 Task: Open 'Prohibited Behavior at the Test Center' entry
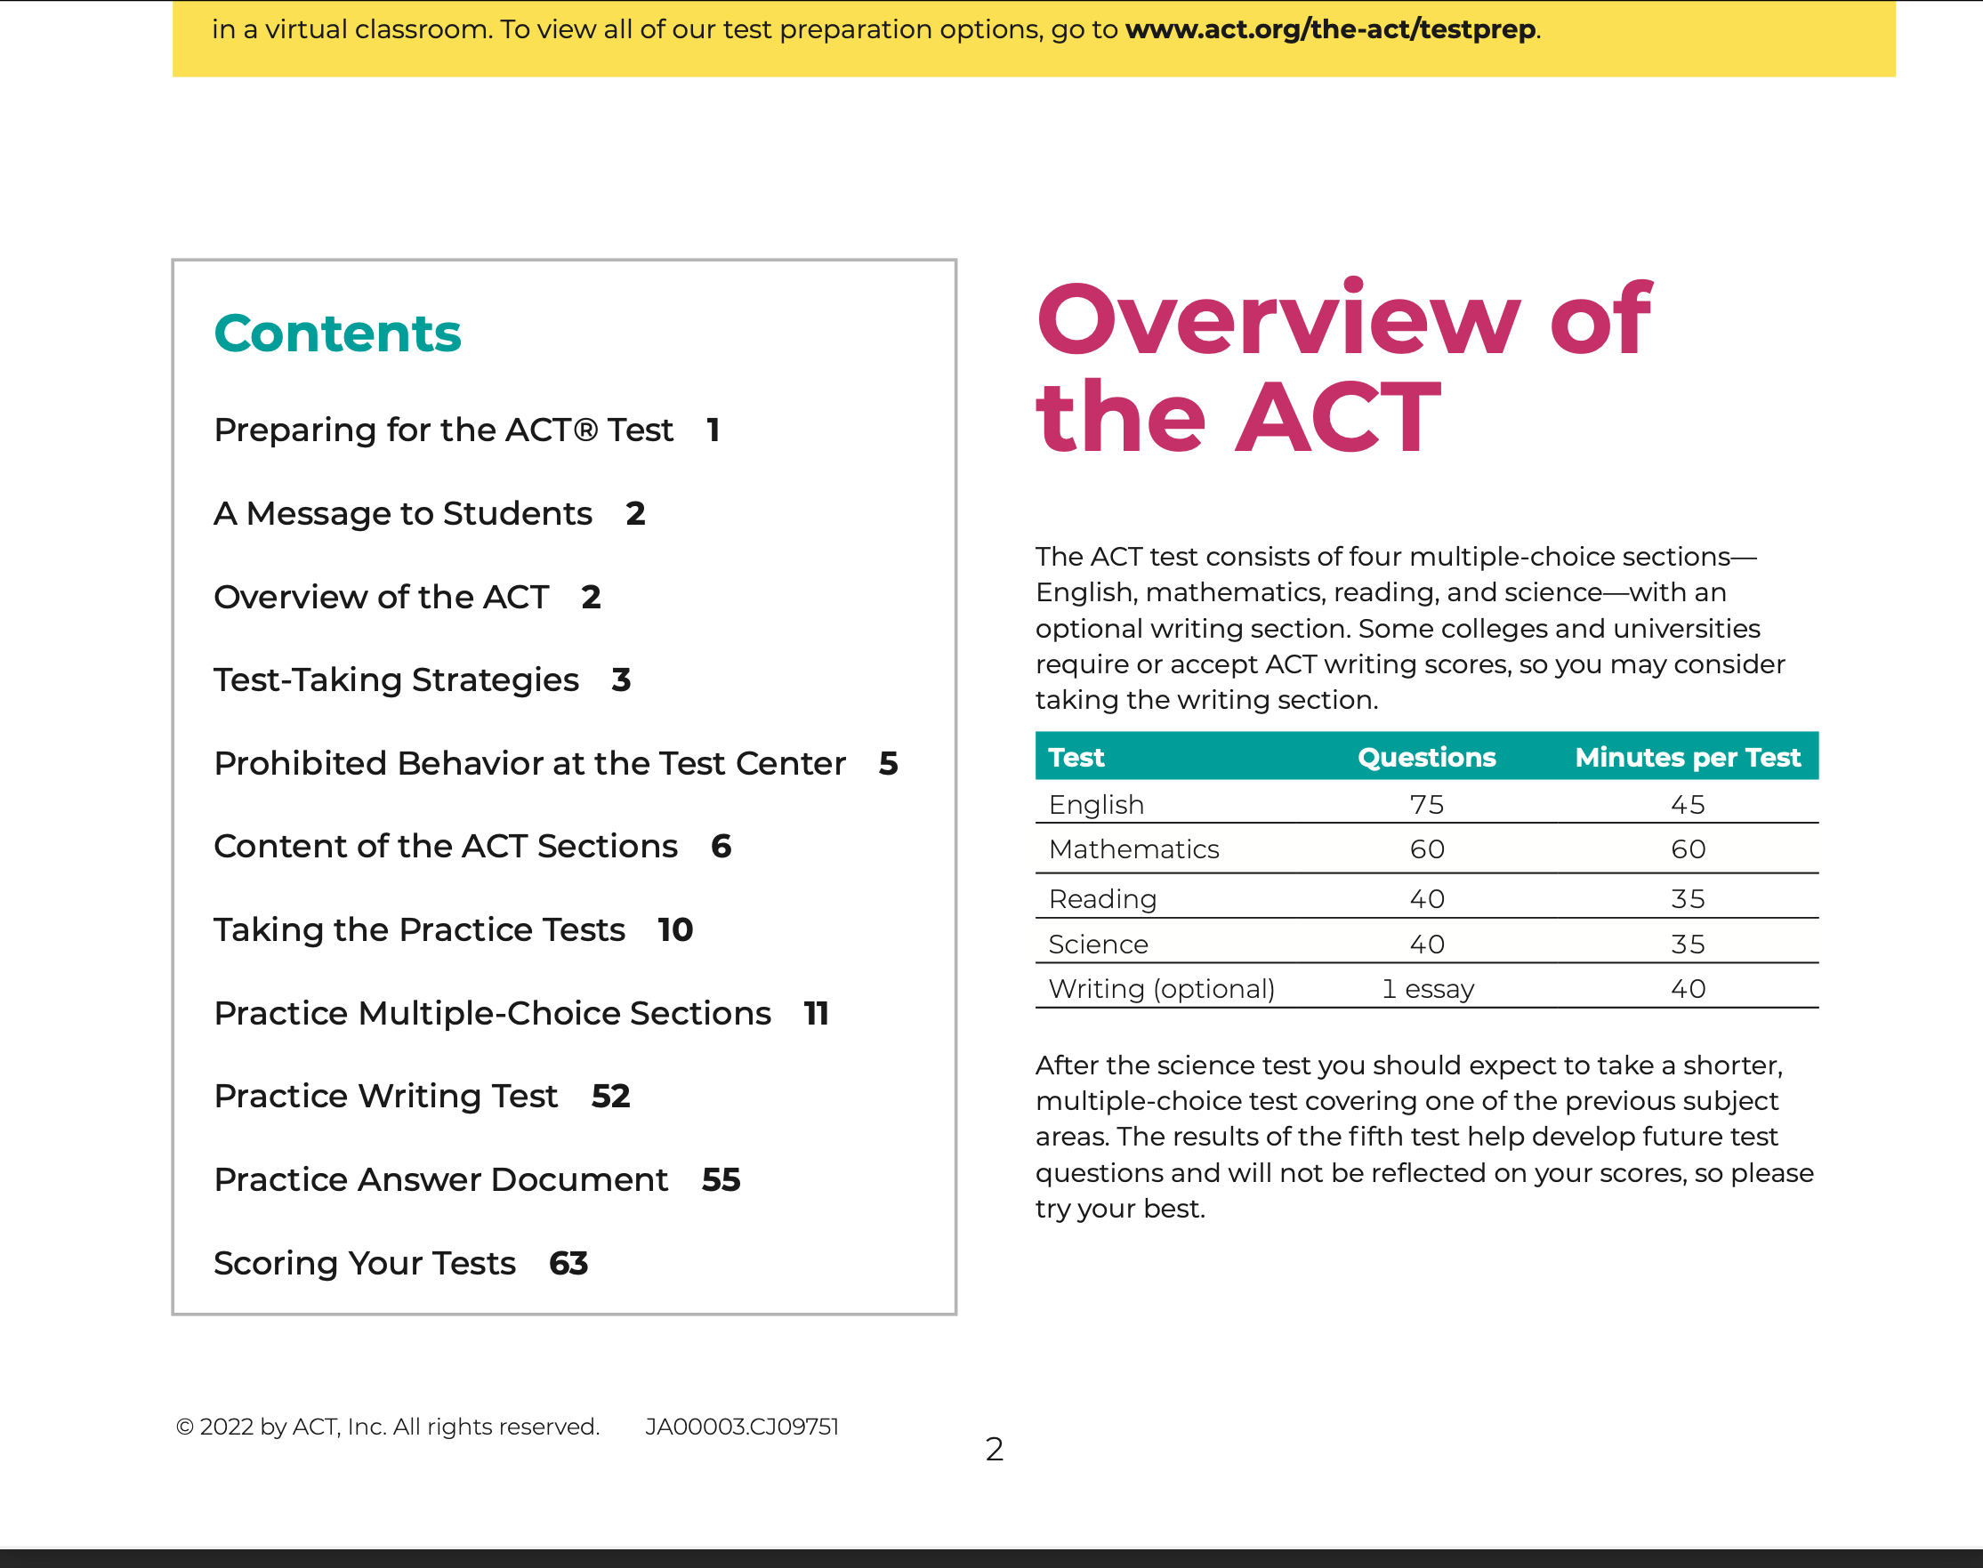click(529, 764)
